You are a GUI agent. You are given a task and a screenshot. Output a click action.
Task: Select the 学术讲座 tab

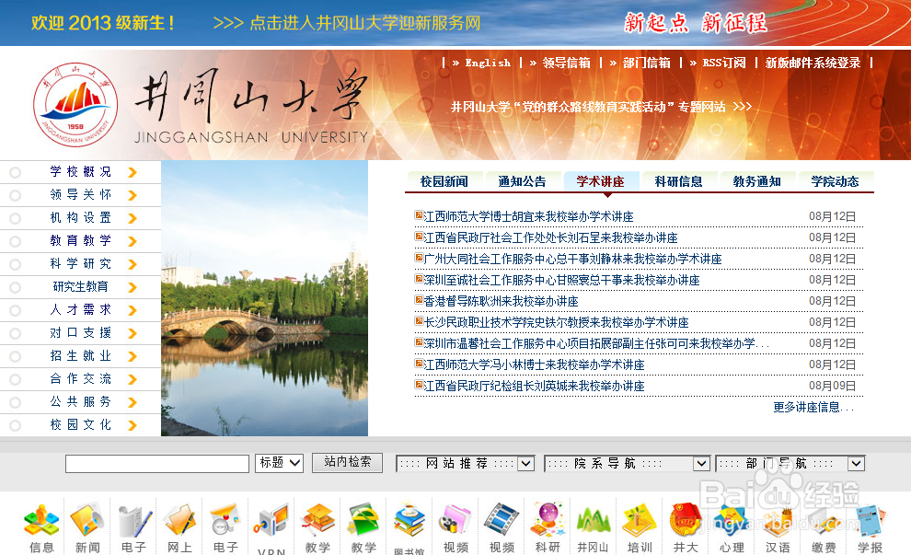pyautogui.click(x=601, y=181)
